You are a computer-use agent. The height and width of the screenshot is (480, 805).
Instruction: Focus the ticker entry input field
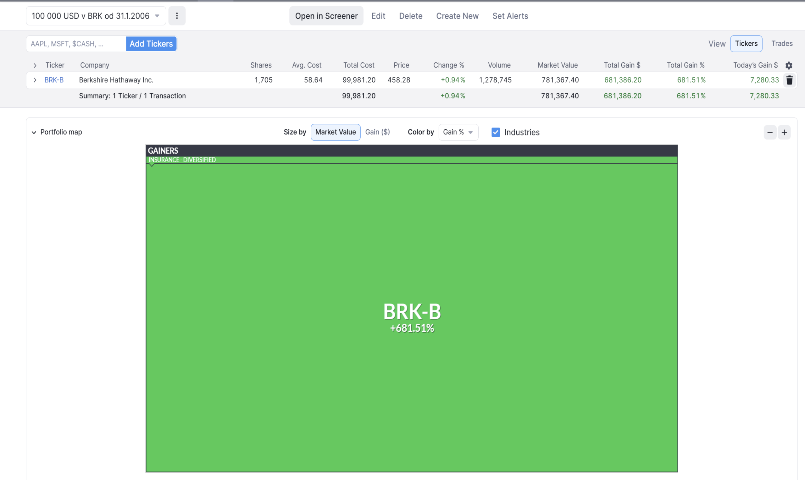(76, 44)
